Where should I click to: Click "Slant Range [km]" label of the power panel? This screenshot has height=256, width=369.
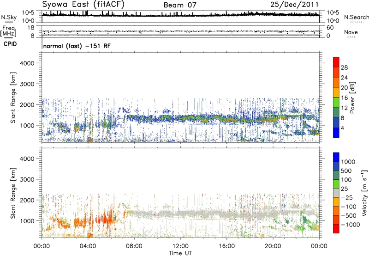point(13,98)
